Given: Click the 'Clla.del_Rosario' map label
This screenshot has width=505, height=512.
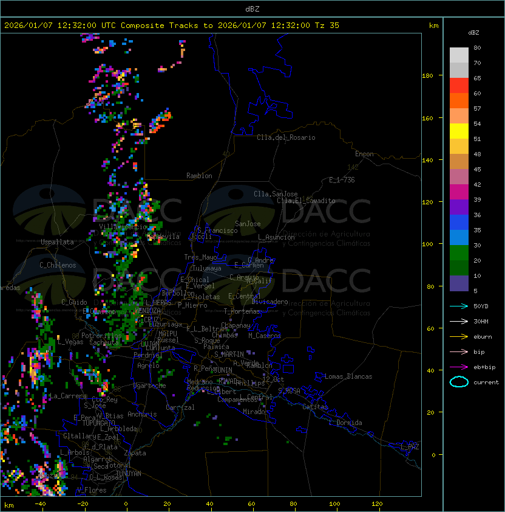Looking at the screenshot, I should point(286,137).
